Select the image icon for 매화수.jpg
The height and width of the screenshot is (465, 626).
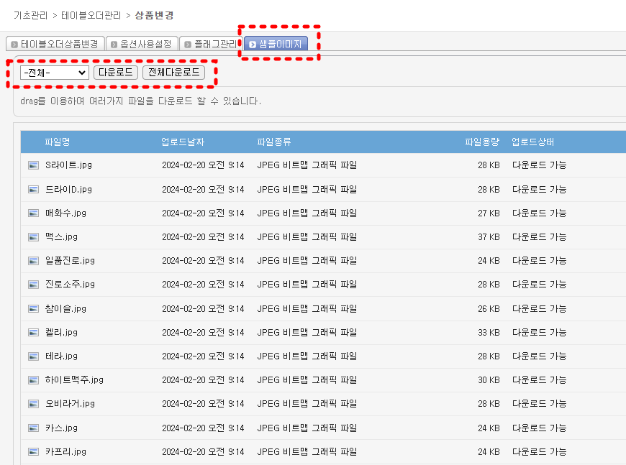tap(33, 213)
